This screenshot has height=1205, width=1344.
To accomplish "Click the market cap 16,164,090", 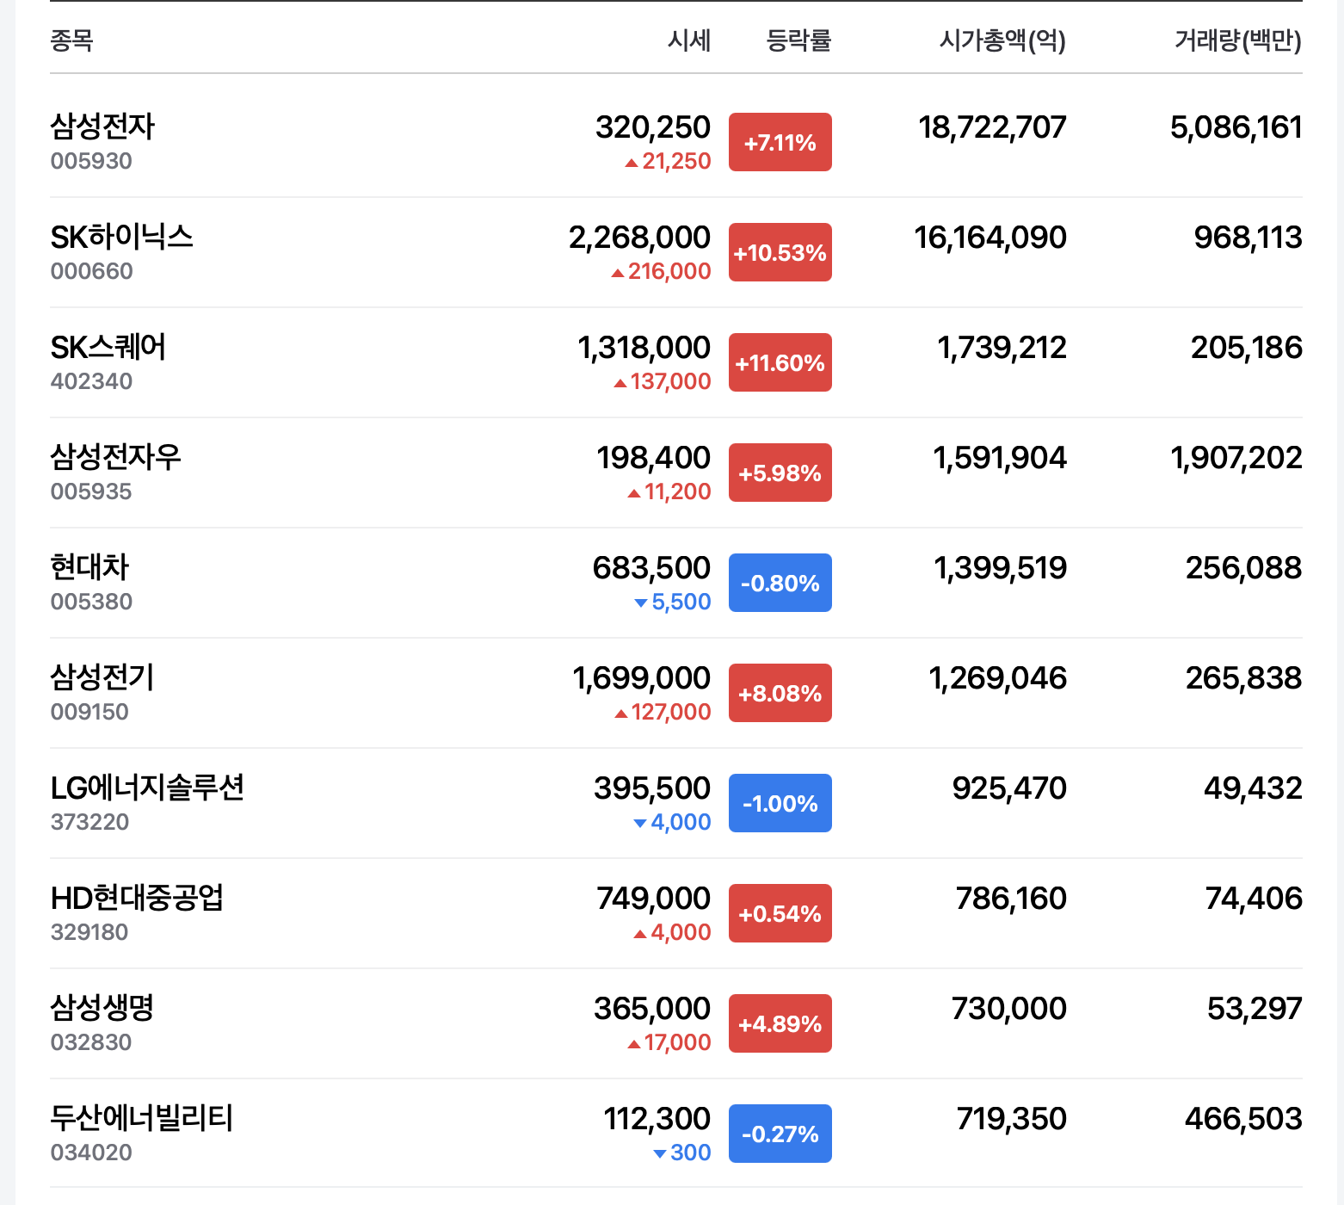I will click(x=990, y=238).
